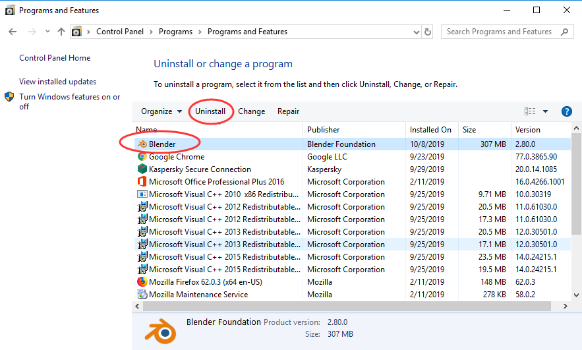Click the refresh button beside address bar
This screenshot has height=350, width=582.
tap(428, 32)
